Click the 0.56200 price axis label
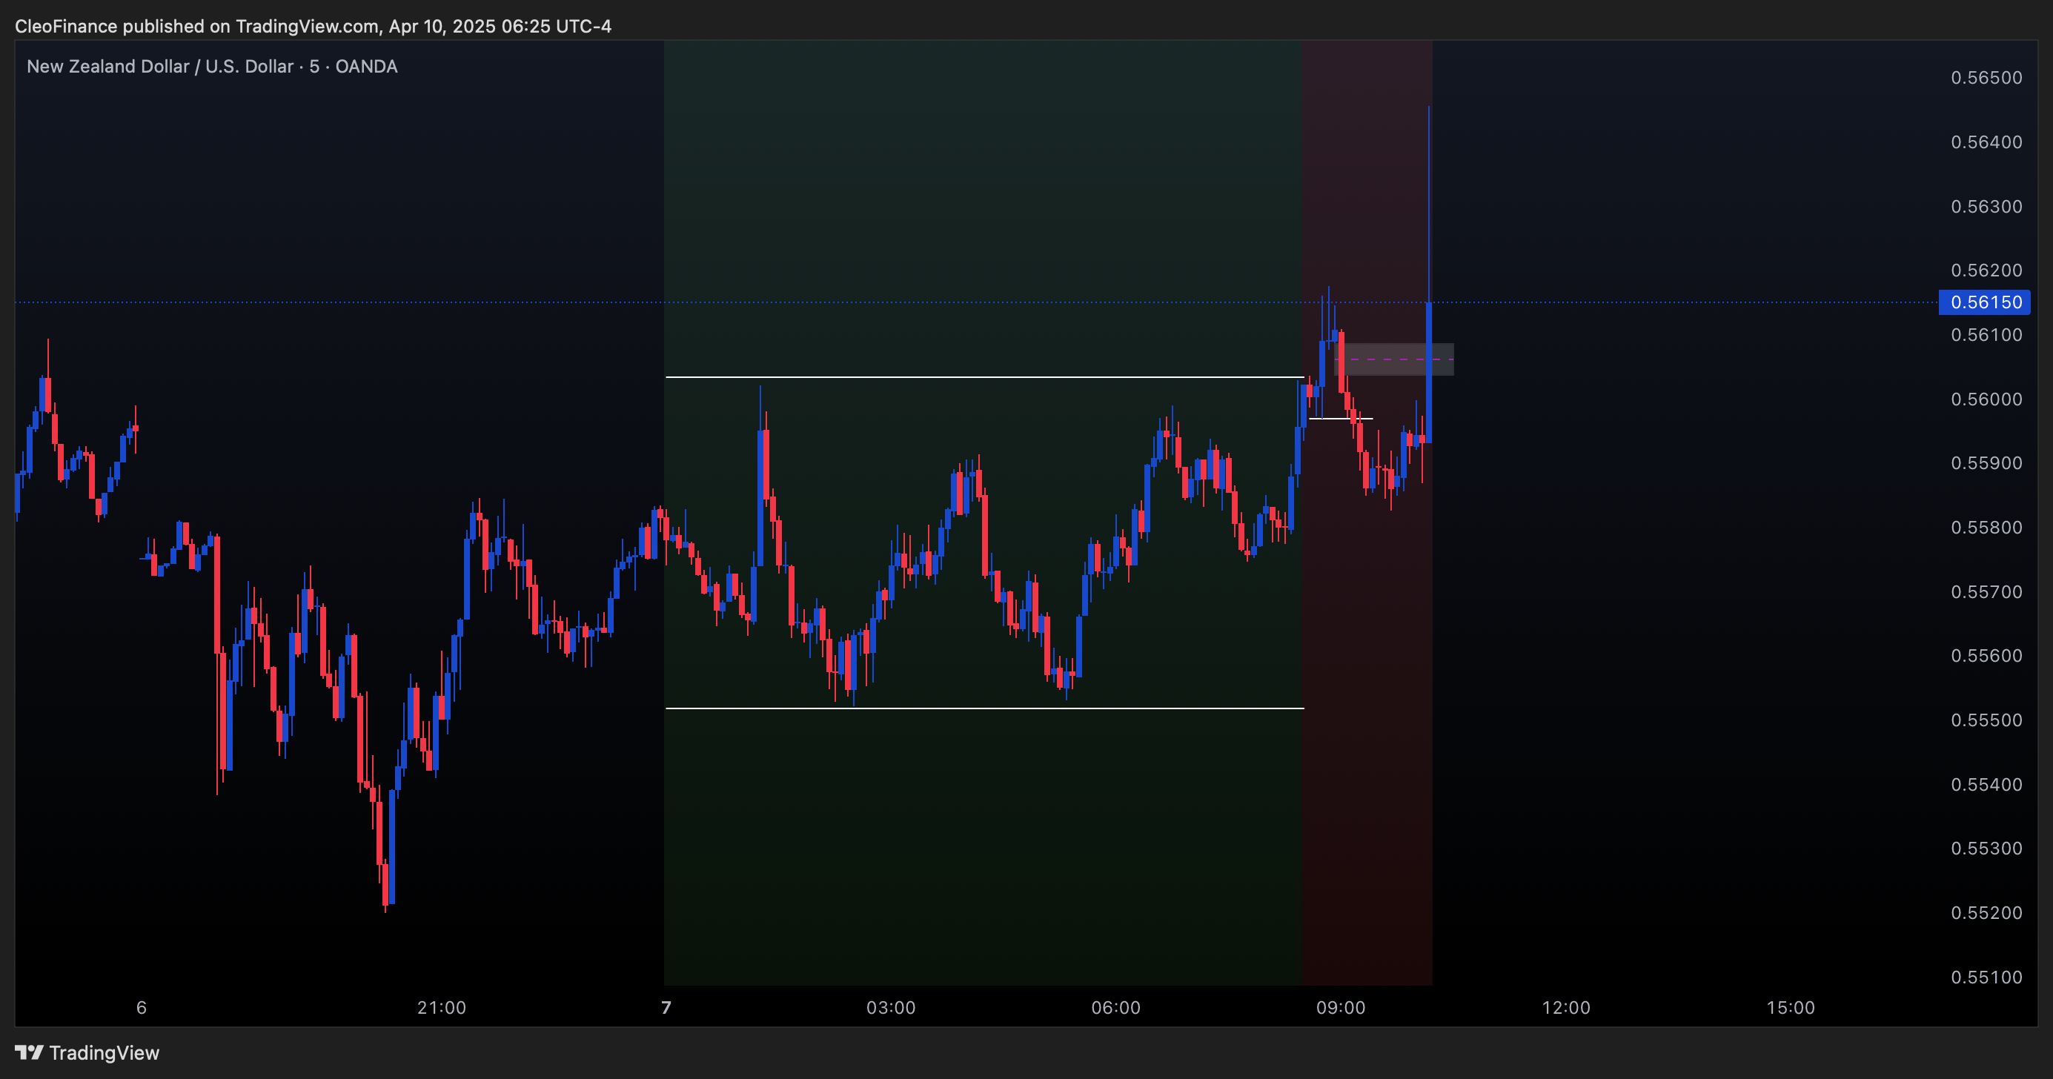The width and height of the screenshot is (2053, 1079). pyautogui.click(x=1986, y=270)
